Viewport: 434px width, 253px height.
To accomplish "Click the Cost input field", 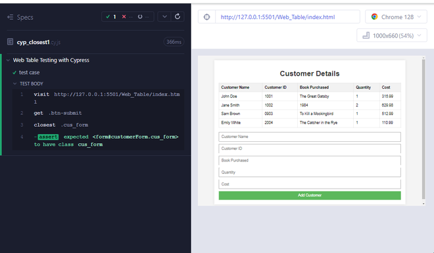I will click(310, 184).
